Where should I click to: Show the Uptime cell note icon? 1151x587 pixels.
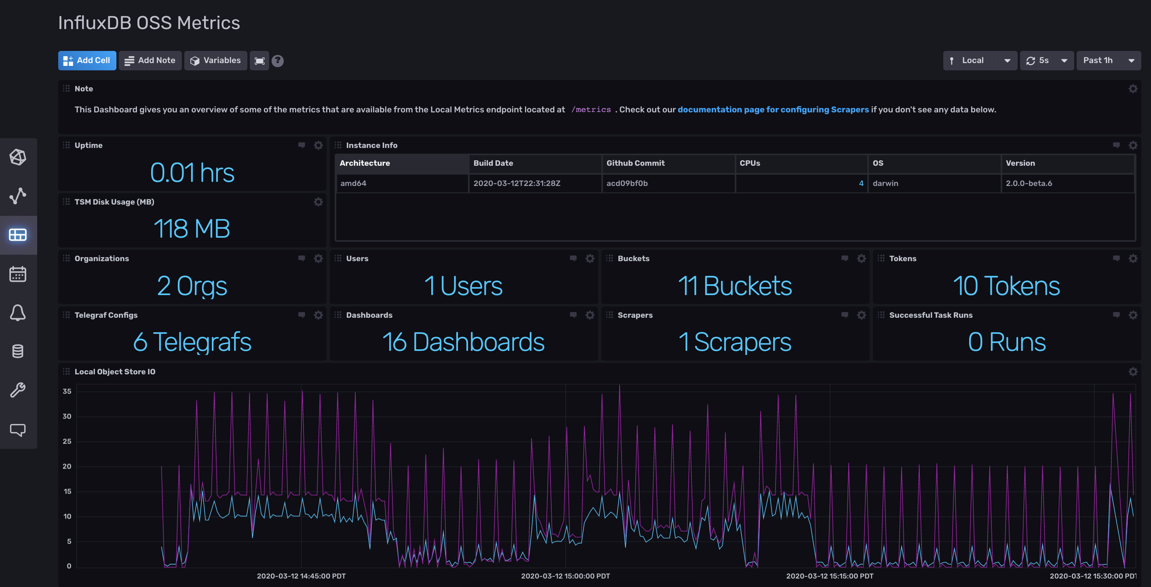click(301, 145)
